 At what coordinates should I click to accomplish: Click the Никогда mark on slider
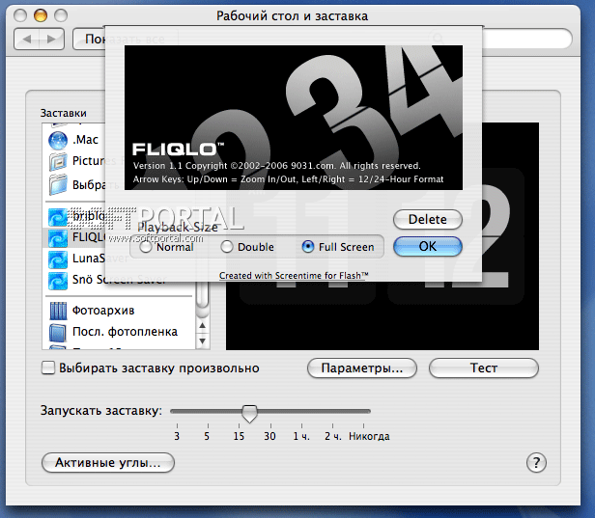point(369,436)
